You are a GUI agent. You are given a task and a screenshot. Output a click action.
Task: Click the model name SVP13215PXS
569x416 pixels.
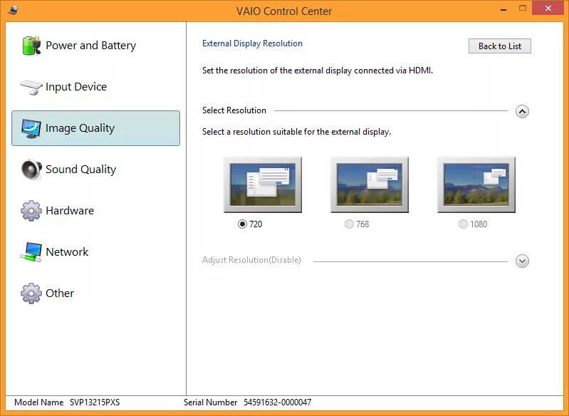click(x=95, y=402)
